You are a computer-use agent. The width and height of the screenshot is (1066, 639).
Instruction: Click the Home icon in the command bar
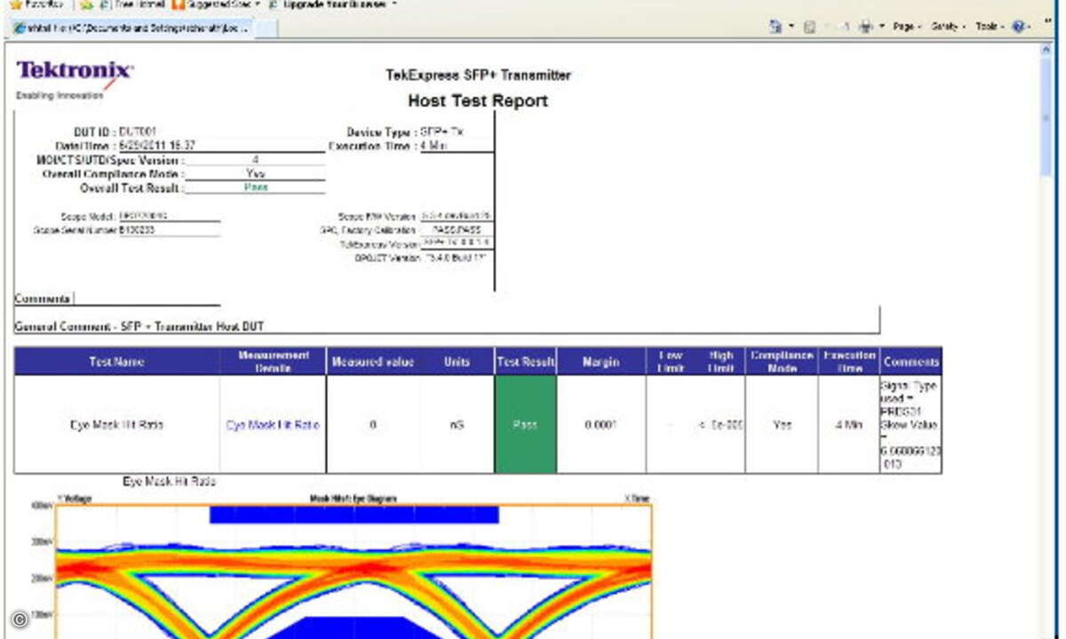coord(776,28)
